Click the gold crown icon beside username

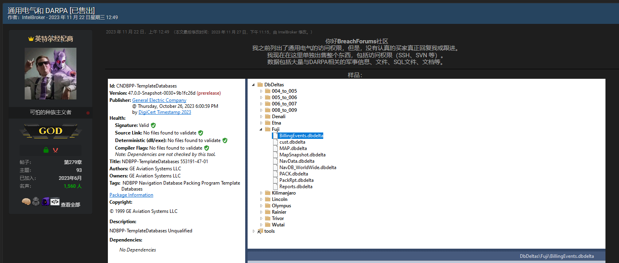pos(31,39)
